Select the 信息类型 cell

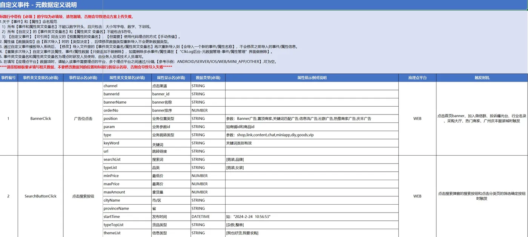click(171, 233)
